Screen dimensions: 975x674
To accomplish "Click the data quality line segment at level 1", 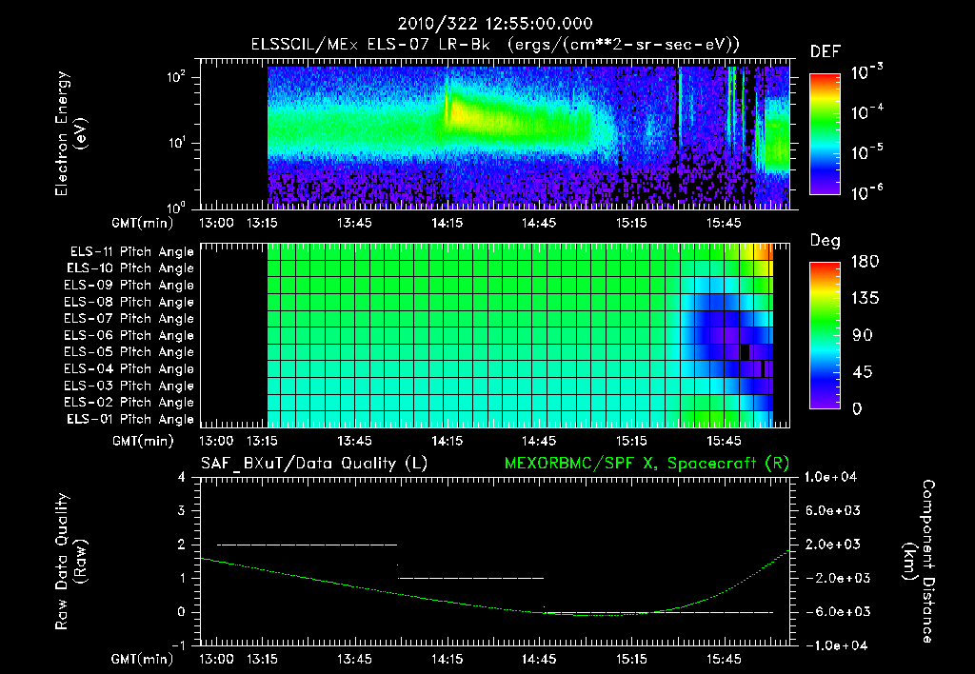I will 470,578.
